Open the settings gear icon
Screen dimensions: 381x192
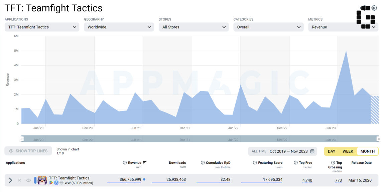(x=374, y=8)
